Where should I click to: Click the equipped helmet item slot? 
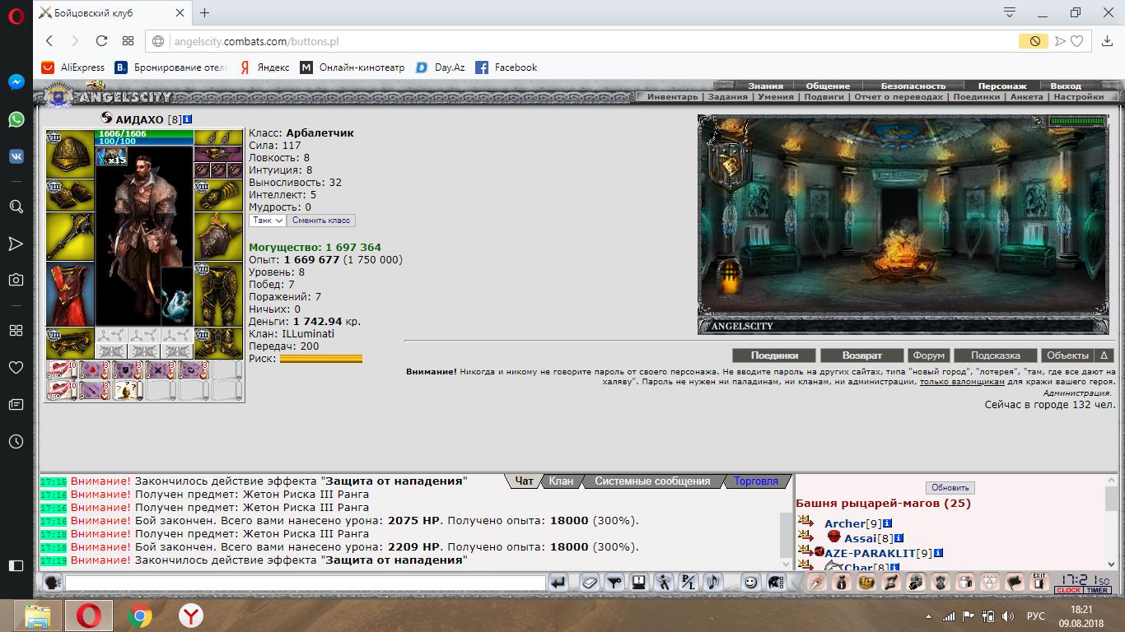point(70,153)
